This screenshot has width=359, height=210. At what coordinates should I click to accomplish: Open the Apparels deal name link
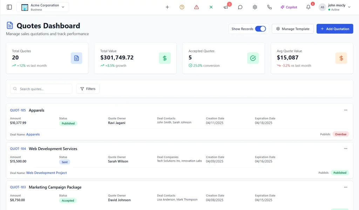click(x=33, y=134)
